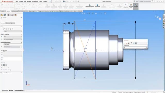The width and height of the screenshot is (165, 93).
Task: Collapse the Стиль section
Action: click(22, 27)
